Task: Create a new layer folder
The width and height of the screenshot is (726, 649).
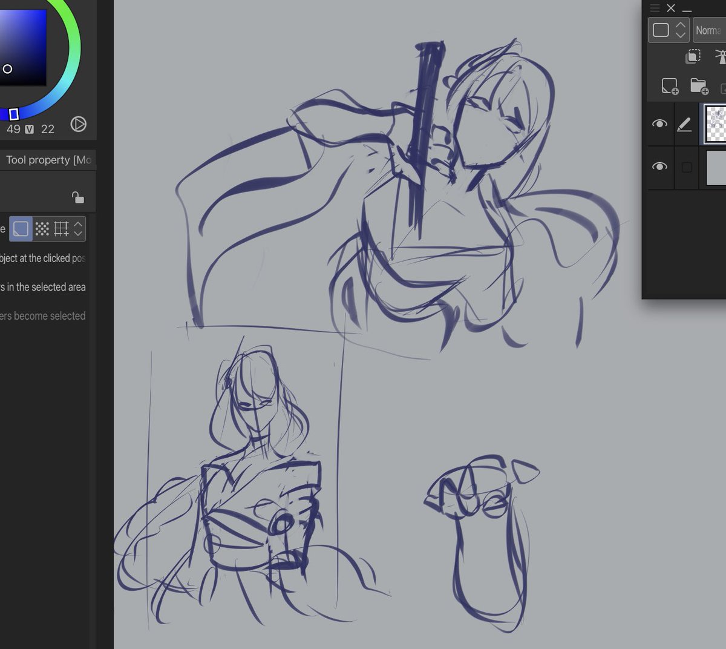Action: click(699, 86)
